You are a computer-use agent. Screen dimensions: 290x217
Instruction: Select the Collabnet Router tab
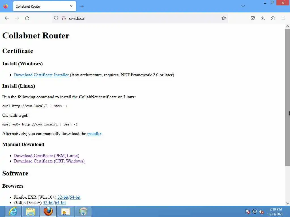tap(44, 6)
